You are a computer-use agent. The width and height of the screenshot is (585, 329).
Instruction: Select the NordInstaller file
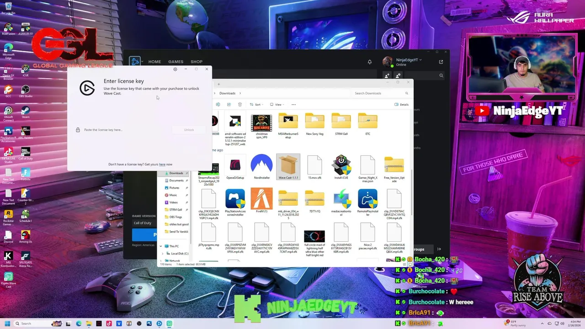click(x=262, y=167)
